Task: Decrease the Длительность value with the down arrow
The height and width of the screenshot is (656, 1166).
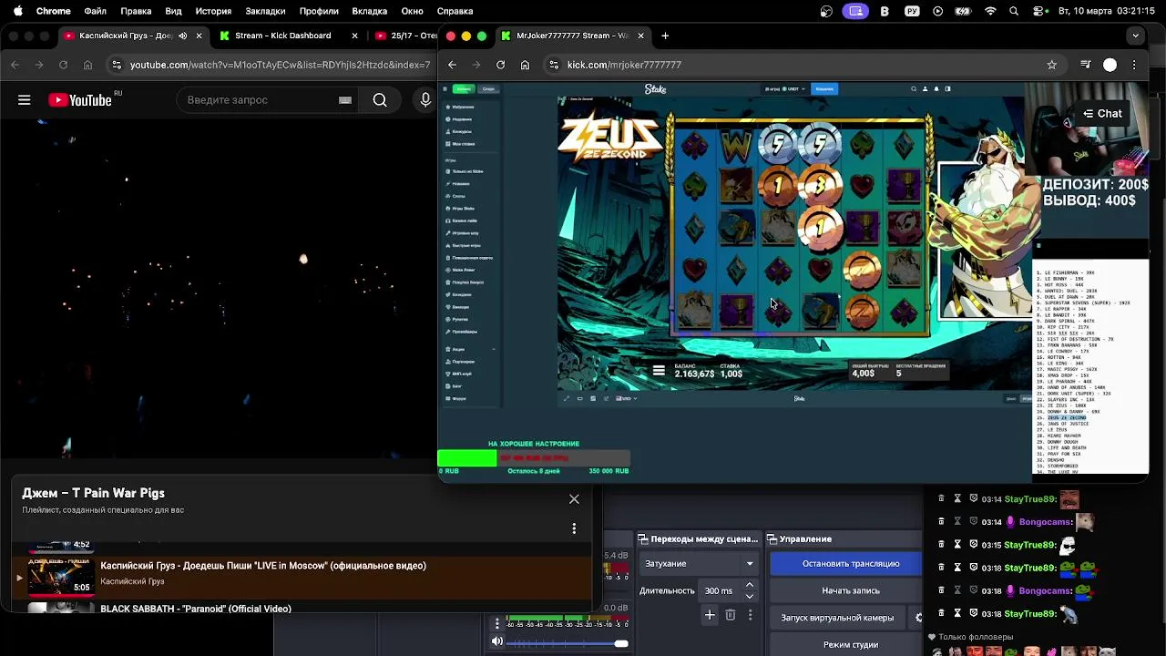Action: pos(750,596)
